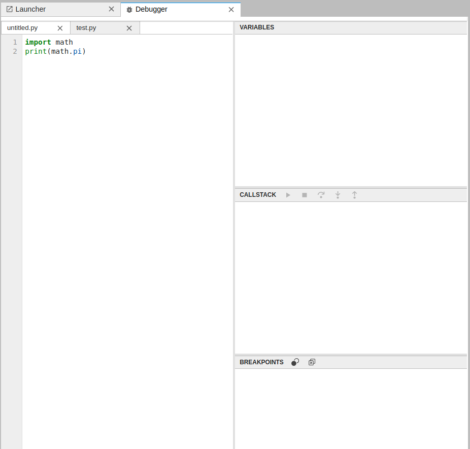The width and height of the screenshot is (470, 449).
Task: Click the bug icon on the Debugger tab
Action: click(x=128, y=9)
